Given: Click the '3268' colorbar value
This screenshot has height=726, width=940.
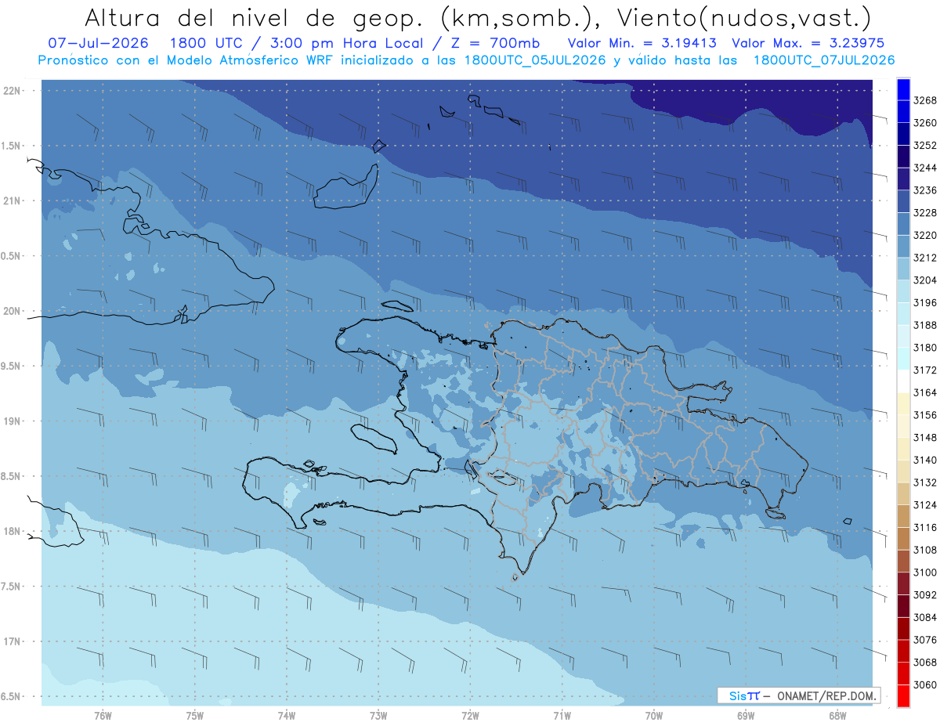Looking at the screenshot, I should 925,101.
